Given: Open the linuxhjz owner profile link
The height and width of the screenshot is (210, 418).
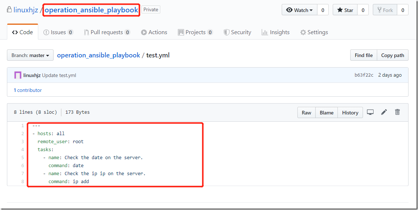Looking at the screenshot, I should coord(26,10).
